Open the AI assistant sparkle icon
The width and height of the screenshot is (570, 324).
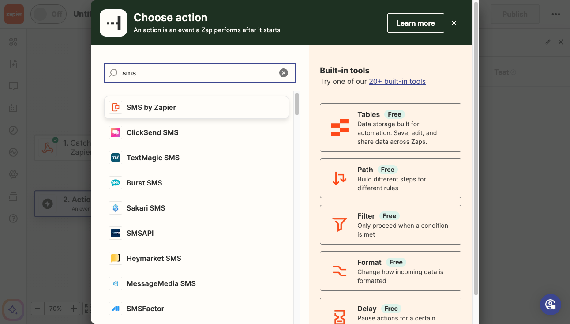coord(13,309)
